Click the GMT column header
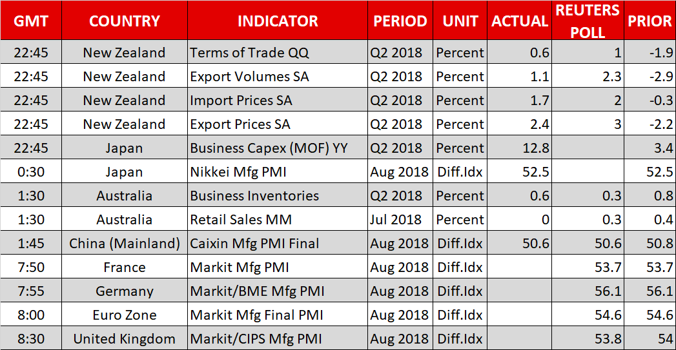 [31, 21]
